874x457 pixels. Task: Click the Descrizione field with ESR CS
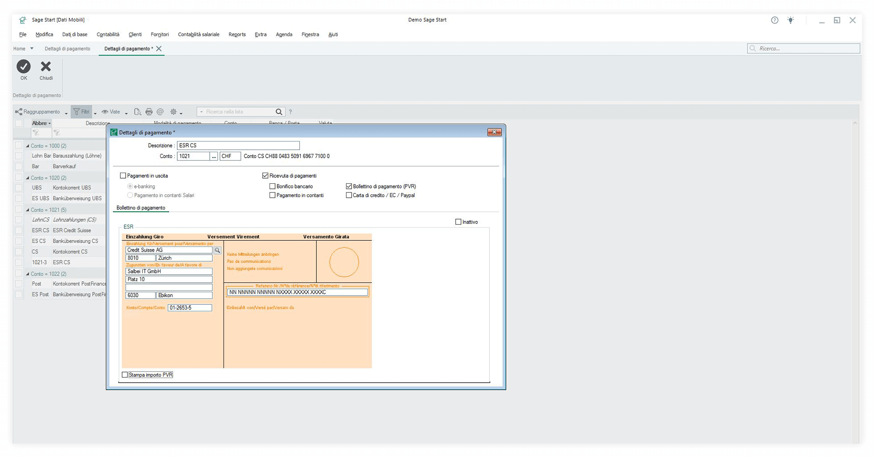[238, 146]
